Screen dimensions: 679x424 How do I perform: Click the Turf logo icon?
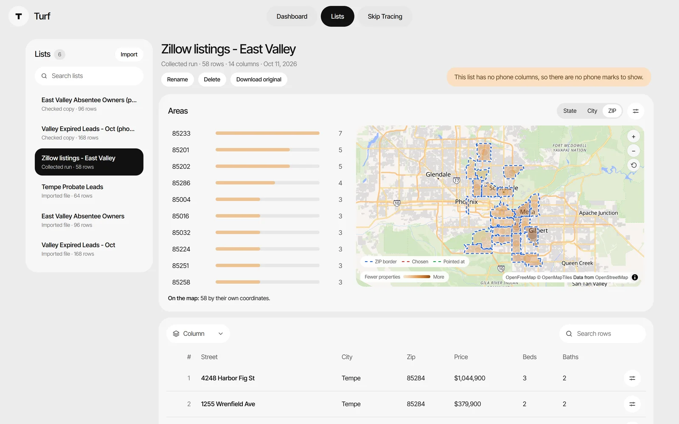tap(19, 16)
